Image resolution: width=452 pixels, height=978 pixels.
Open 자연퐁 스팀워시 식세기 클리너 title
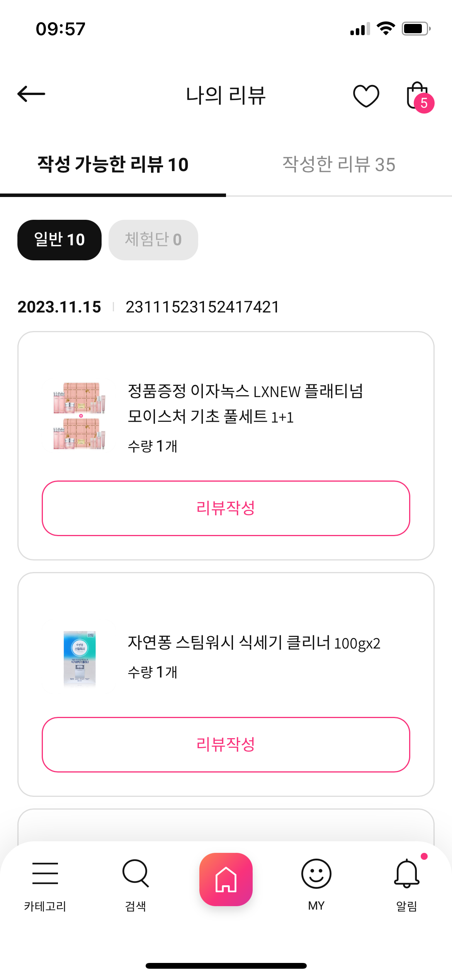pyautogui.click(x=254, y=643)
